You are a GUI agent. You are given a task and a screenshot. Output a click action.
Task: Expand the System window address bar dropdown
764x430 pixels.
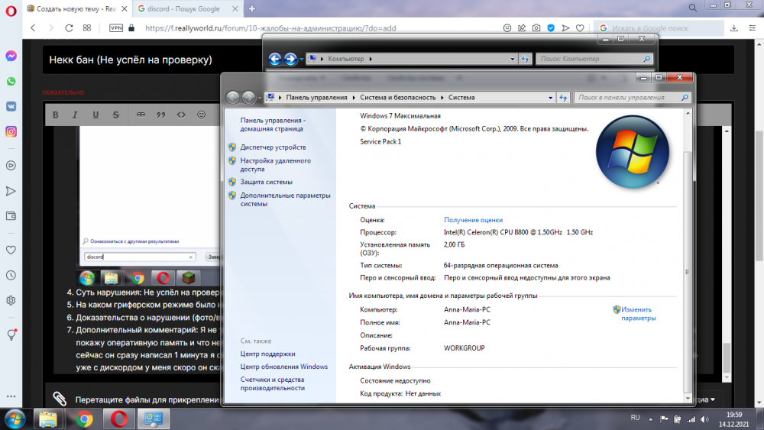point(550,98)
